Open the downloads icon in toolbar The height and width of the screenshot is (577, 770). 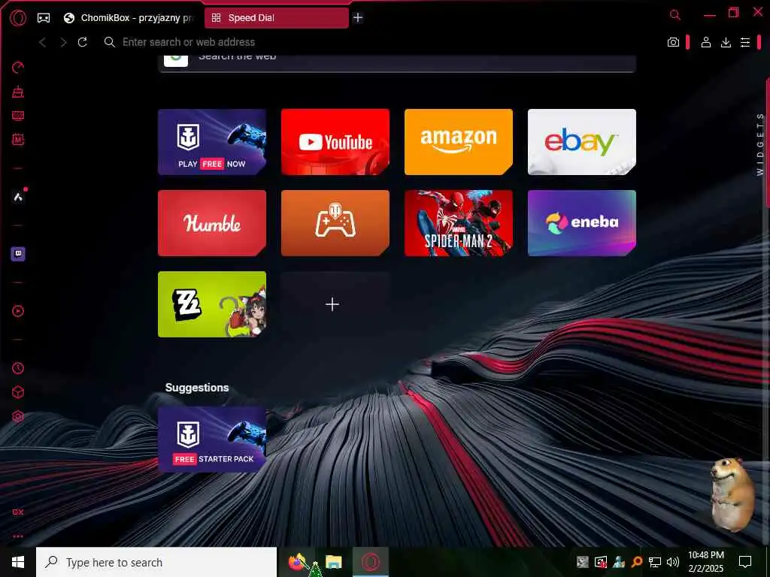(726, 42)
